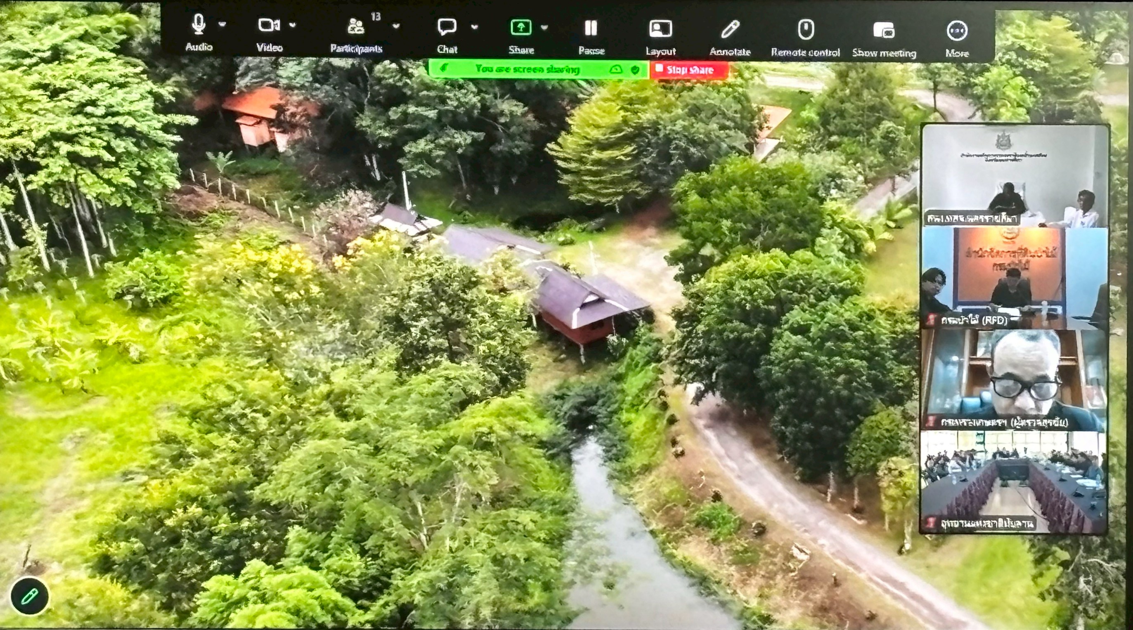Click the red Stop share button
The width and height of the screenshot is (1133, 630).
point(689,70)
